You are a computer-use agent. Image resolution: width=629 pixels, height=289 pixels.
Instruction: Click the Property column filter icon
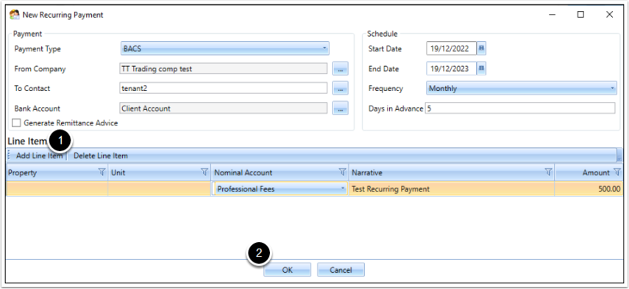pos(102,172)
